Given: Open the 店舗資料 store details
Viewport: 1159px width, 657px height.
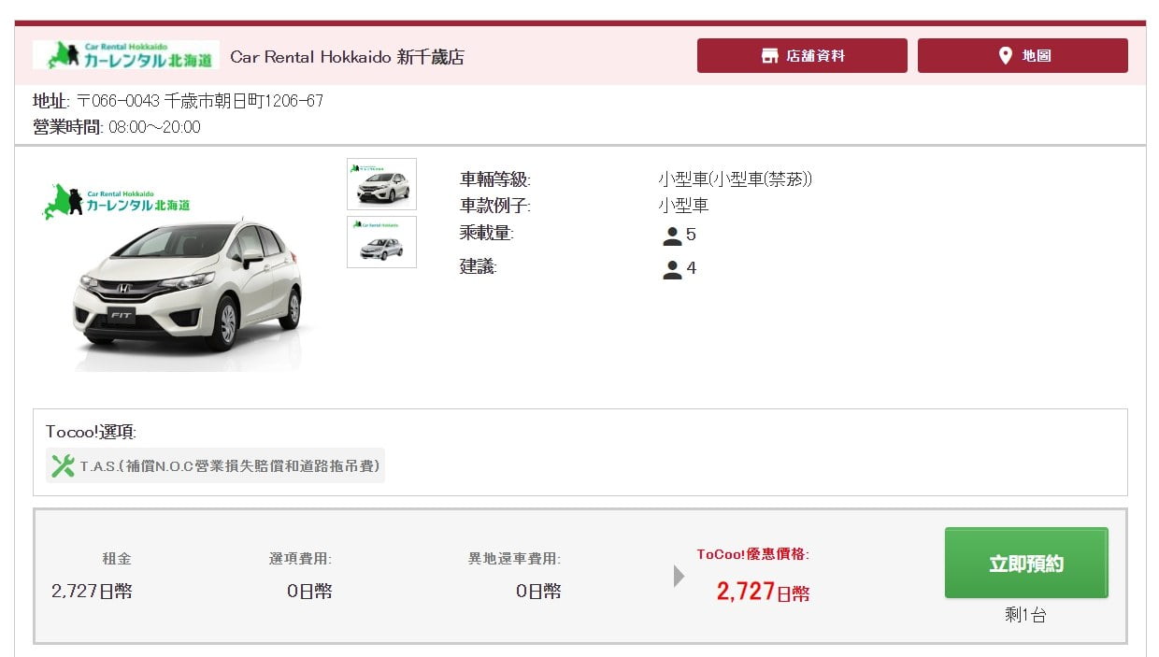Looking at the screenshot, I should pos(801,54).
